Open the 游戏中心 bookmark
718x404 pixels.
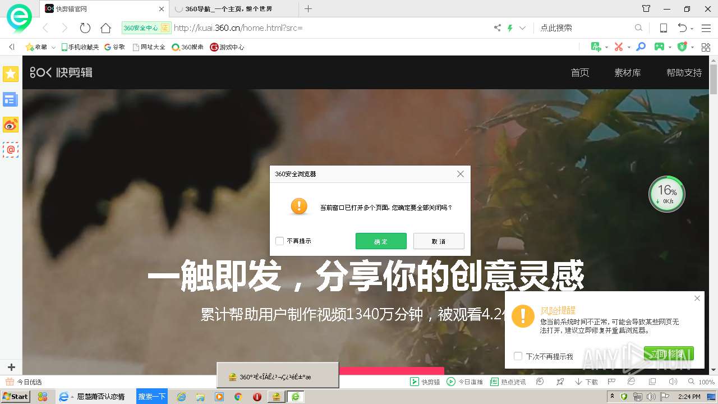[x=227, y=47]
